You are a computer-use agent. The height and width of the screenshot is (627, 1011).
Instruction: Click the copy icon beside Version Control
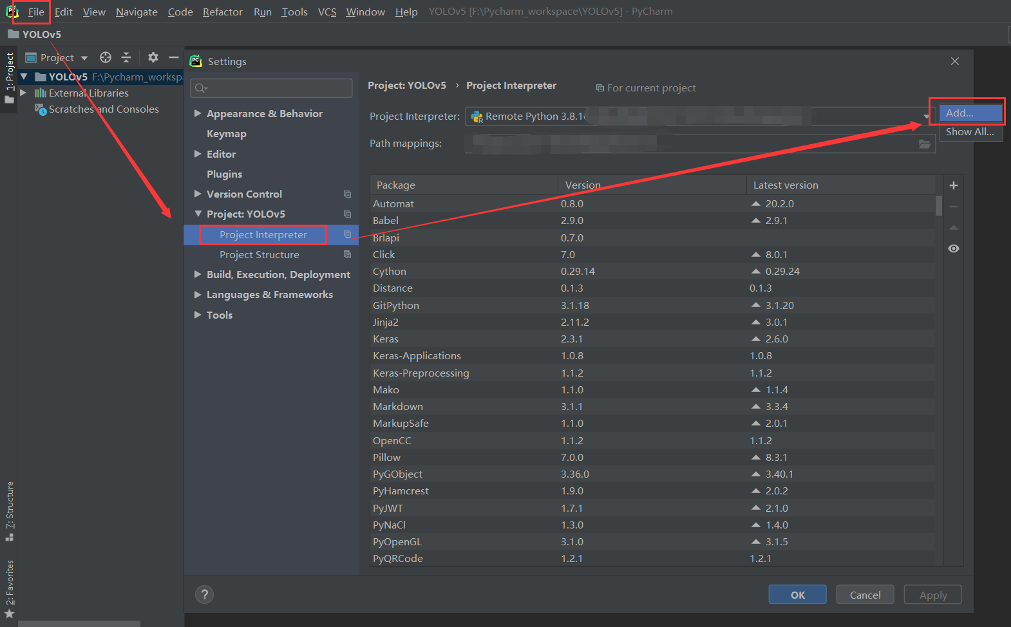click(347, 194)
